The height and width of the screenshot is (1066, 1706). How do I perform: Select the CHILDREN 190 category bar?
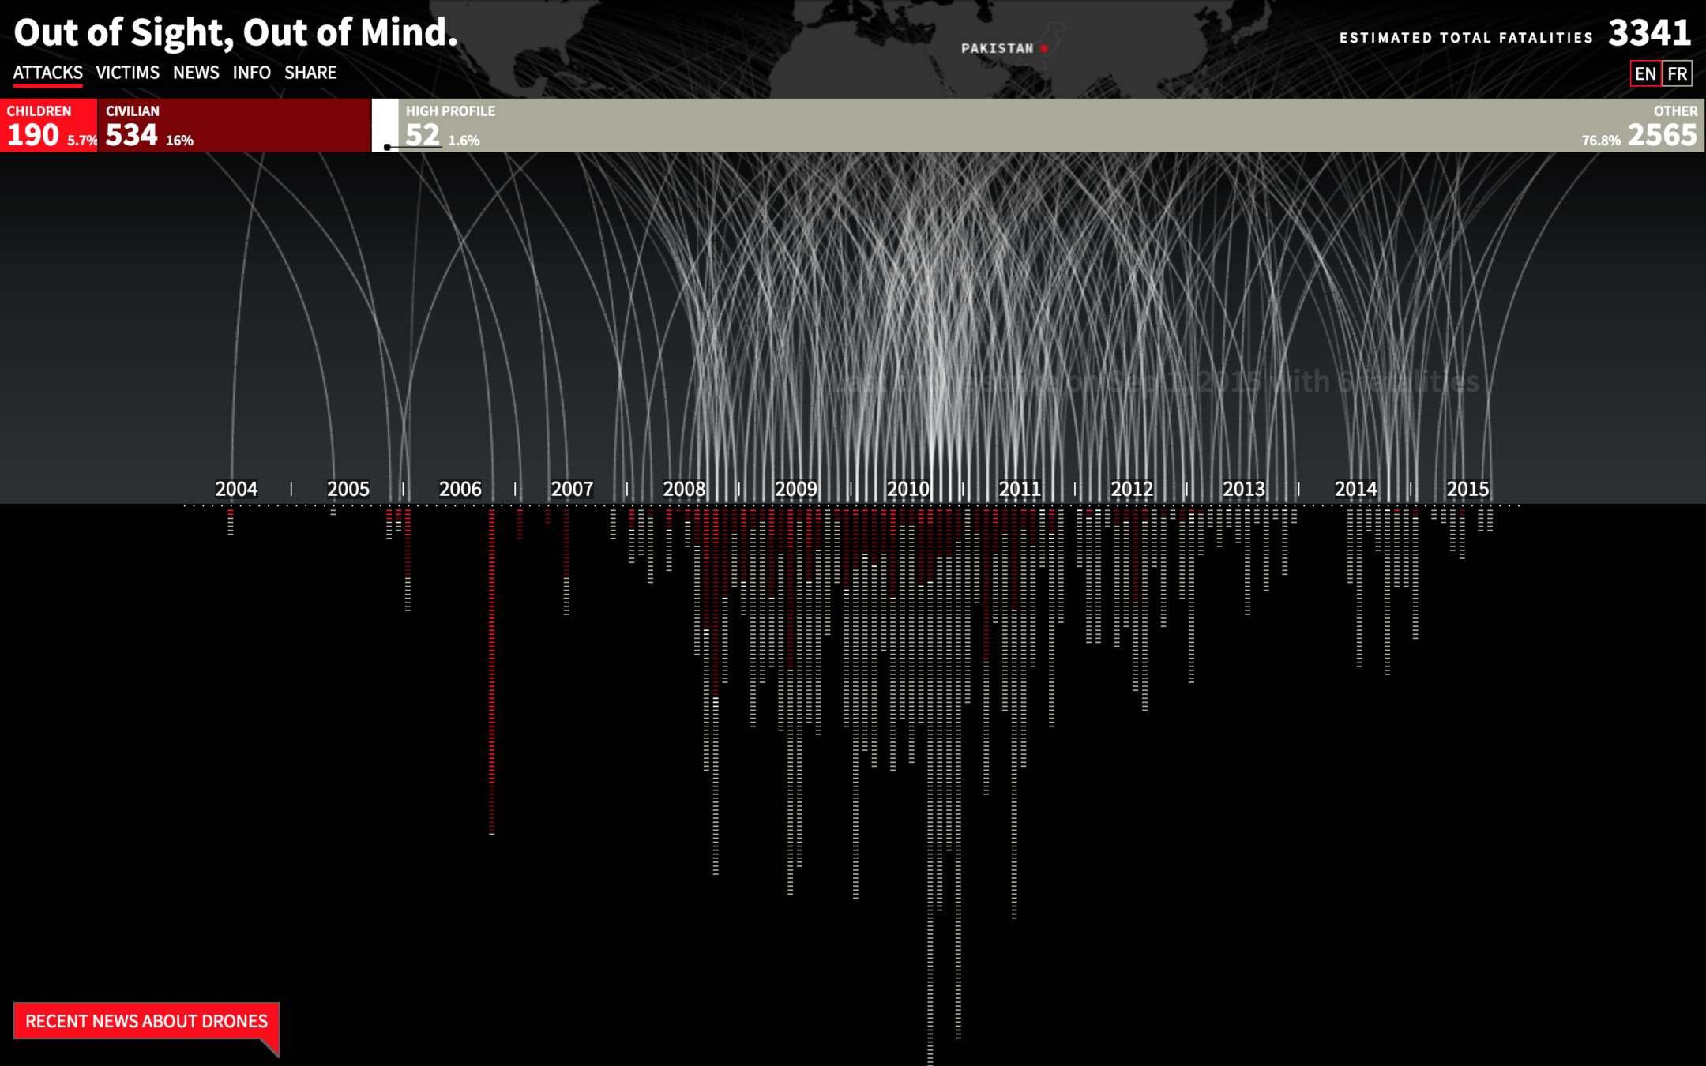point(48,126)
